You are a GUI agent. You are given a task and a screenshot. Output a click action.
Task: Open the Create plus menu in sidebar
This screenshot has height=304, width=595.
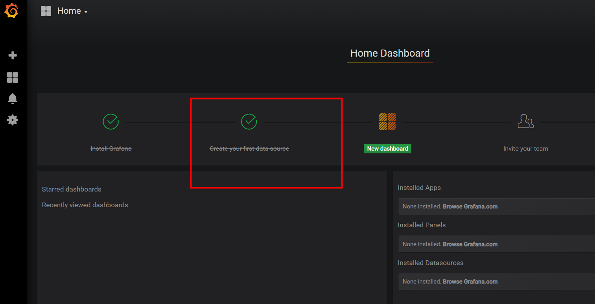pyautogui.click(x=13, y=55)
